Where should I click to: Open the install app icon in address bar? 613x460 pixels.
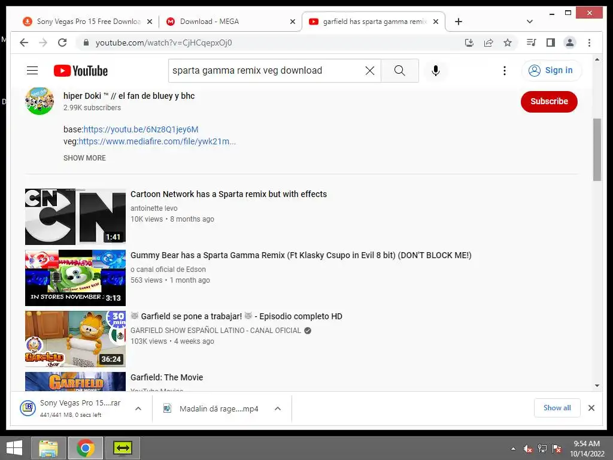[x=469, y=43]
